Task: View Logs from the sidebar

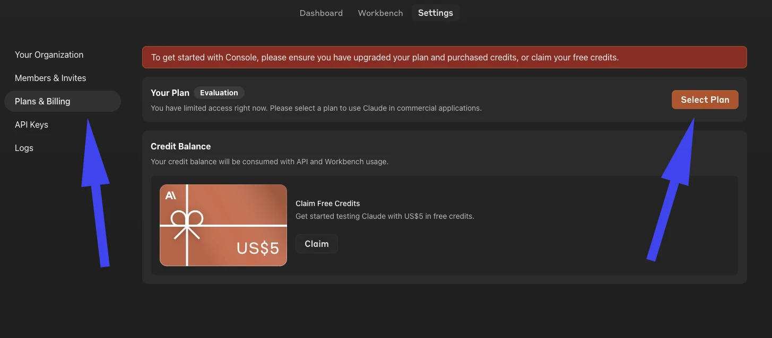Action: click(x=24, y=148)
